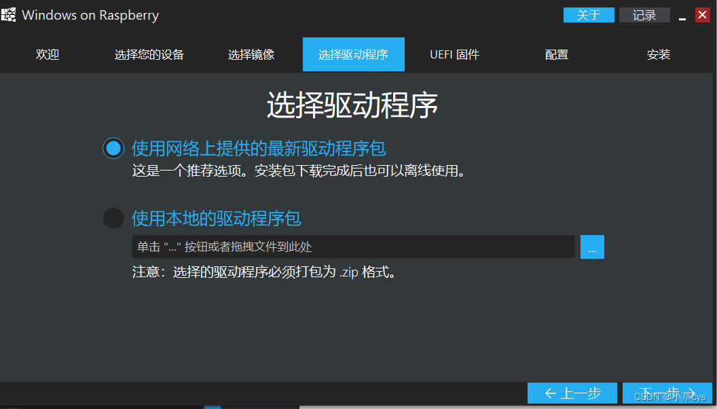Switch to the 选择镜像 tab
Viewport: 717px width, 409px height.
251,54
